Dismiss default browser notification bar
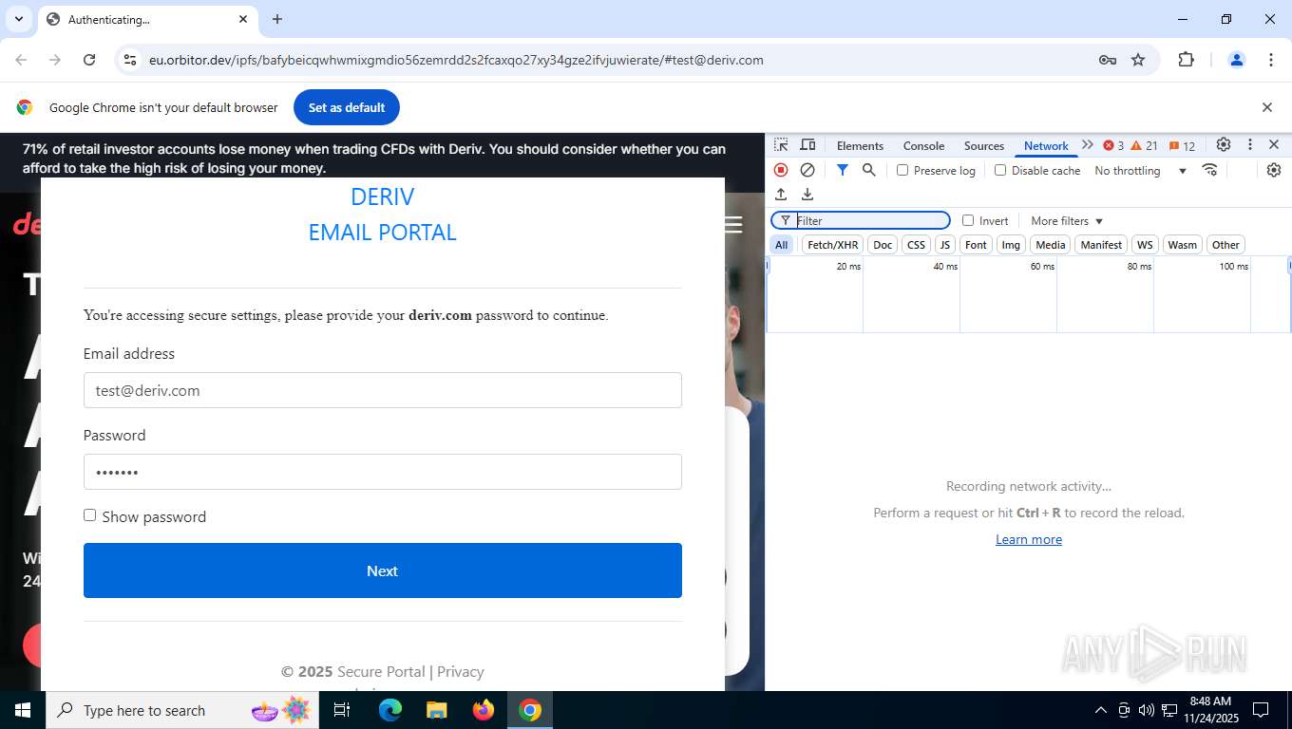The width and height of the screenshot is (1292, 729). (x=1266, y=107)
